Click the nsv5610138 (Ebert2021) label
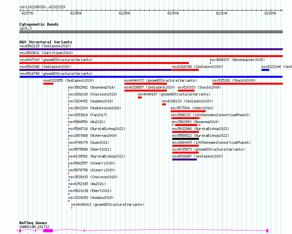 tap(90, 191)
